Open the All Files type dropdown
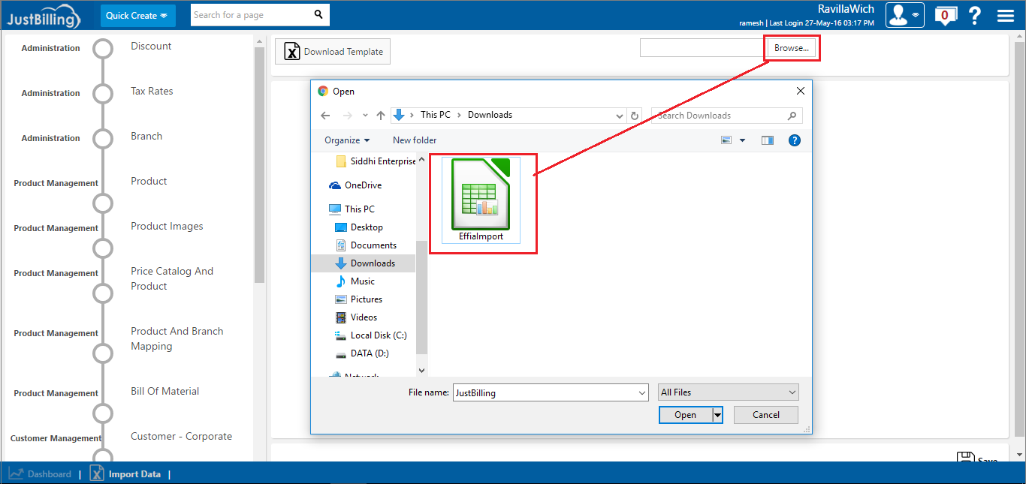 (x=728, y=392)
